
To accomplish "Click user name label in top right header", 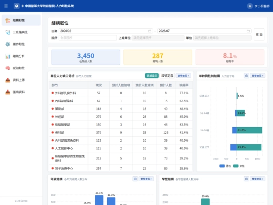I will [262, 6].
